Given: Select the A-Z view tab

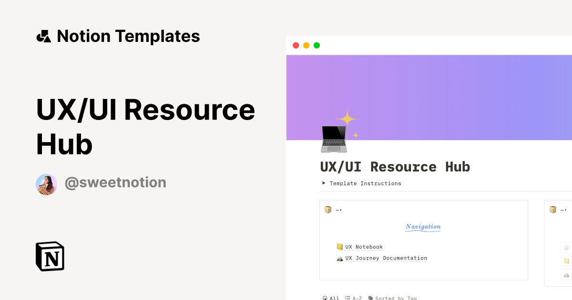Looking at the screenshot, I should click(x=357, y=298).
